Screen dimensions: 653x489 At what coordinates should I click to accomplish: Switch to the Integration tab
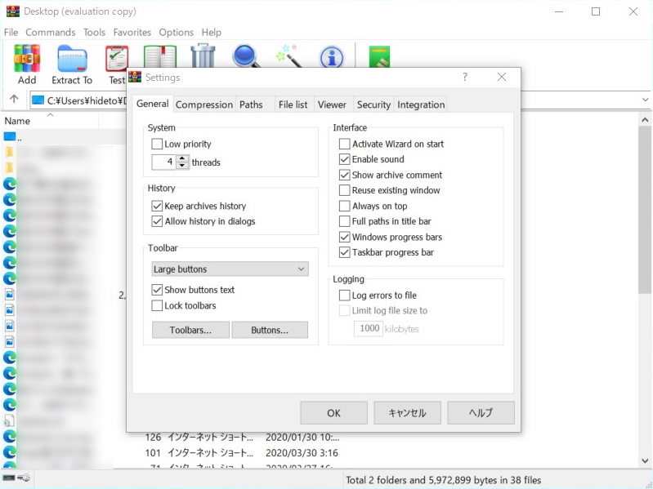point(421,104)
